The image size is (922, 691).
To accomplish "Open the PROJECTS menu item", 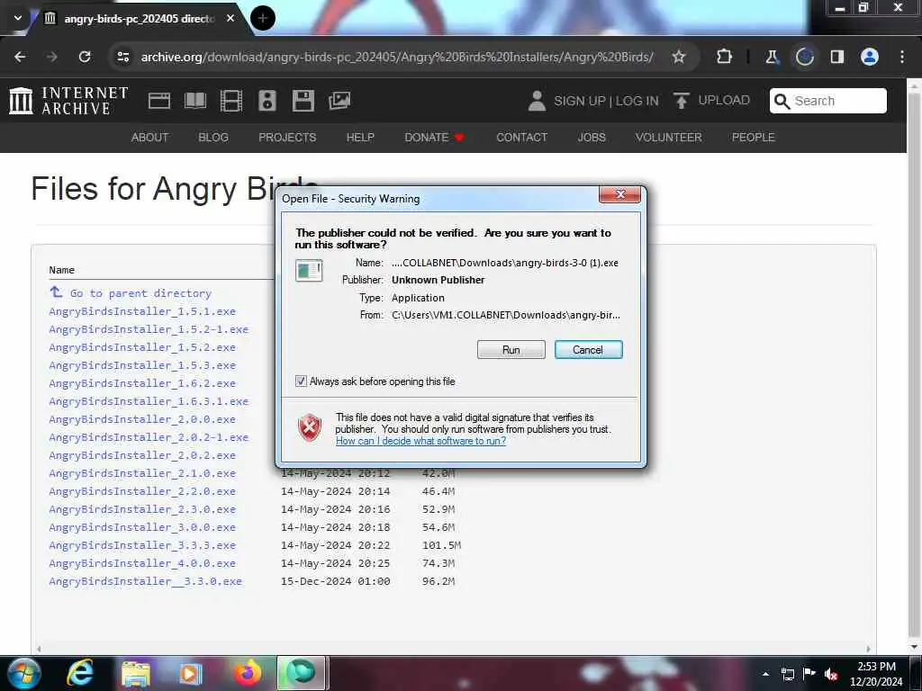I will (x=287, y=138).
